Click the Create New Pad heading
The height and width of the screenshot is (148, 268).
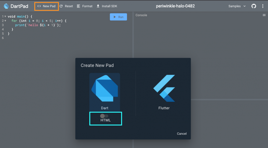97,65
